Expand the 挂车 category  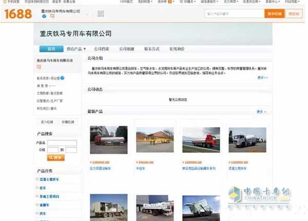click(37, 188)
